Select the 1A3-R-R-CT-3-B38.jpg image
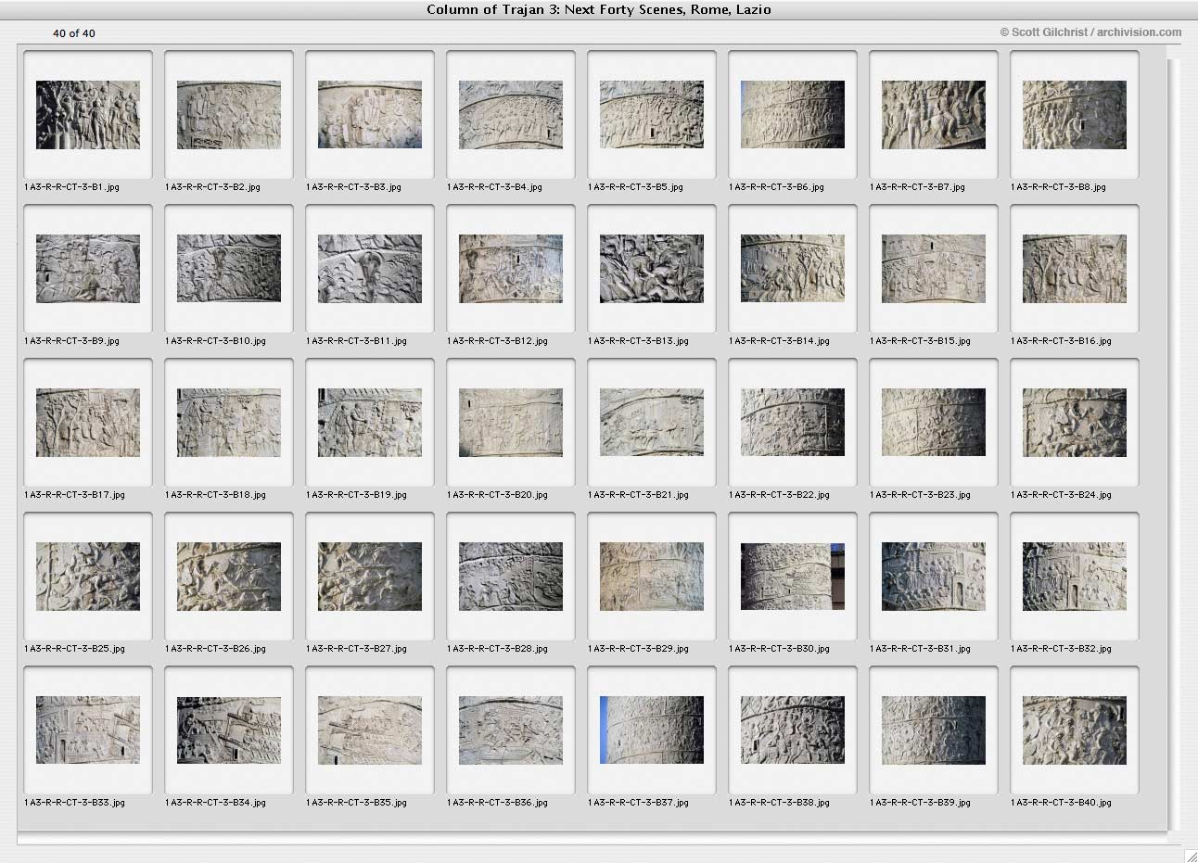 tap(793, 730)
